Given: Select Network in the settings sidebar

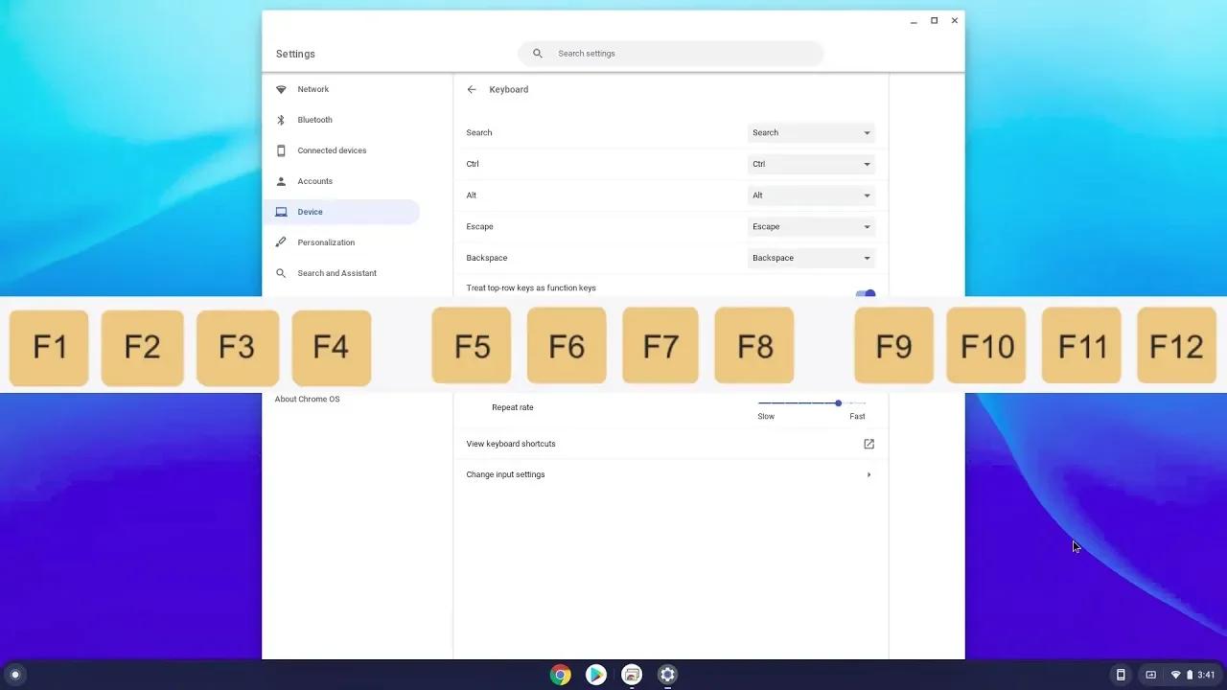Looking at the screenshot, I should pyautogui.click(x=313, y=89).
